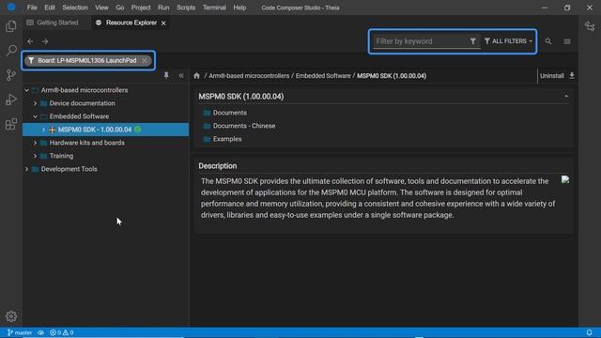Go back in Resource Explorer
The height and width of the screenshot is (338, 601).
(x=30, y=41)
